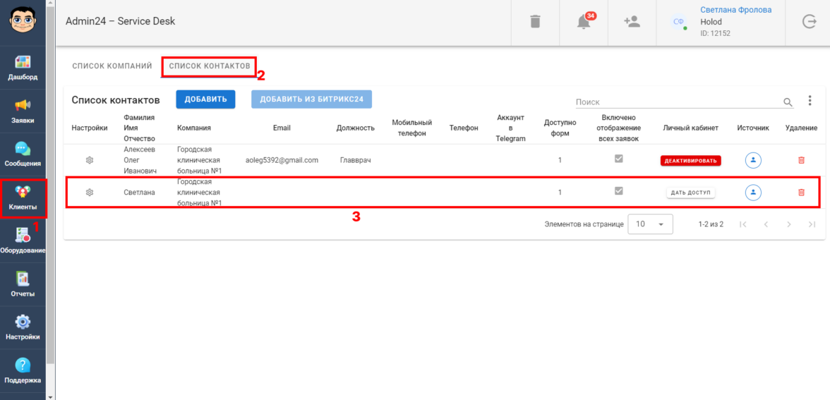Click the trash bin icon in header
The image size is (830, 400).
coord(535,22)
